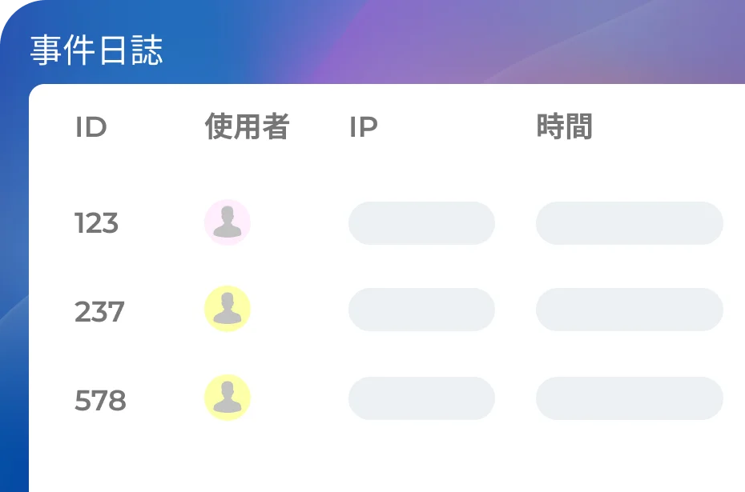The width and height of the screenshot is (745, 492).
Task: Click the 時間 column header
Action: [564, 126]
